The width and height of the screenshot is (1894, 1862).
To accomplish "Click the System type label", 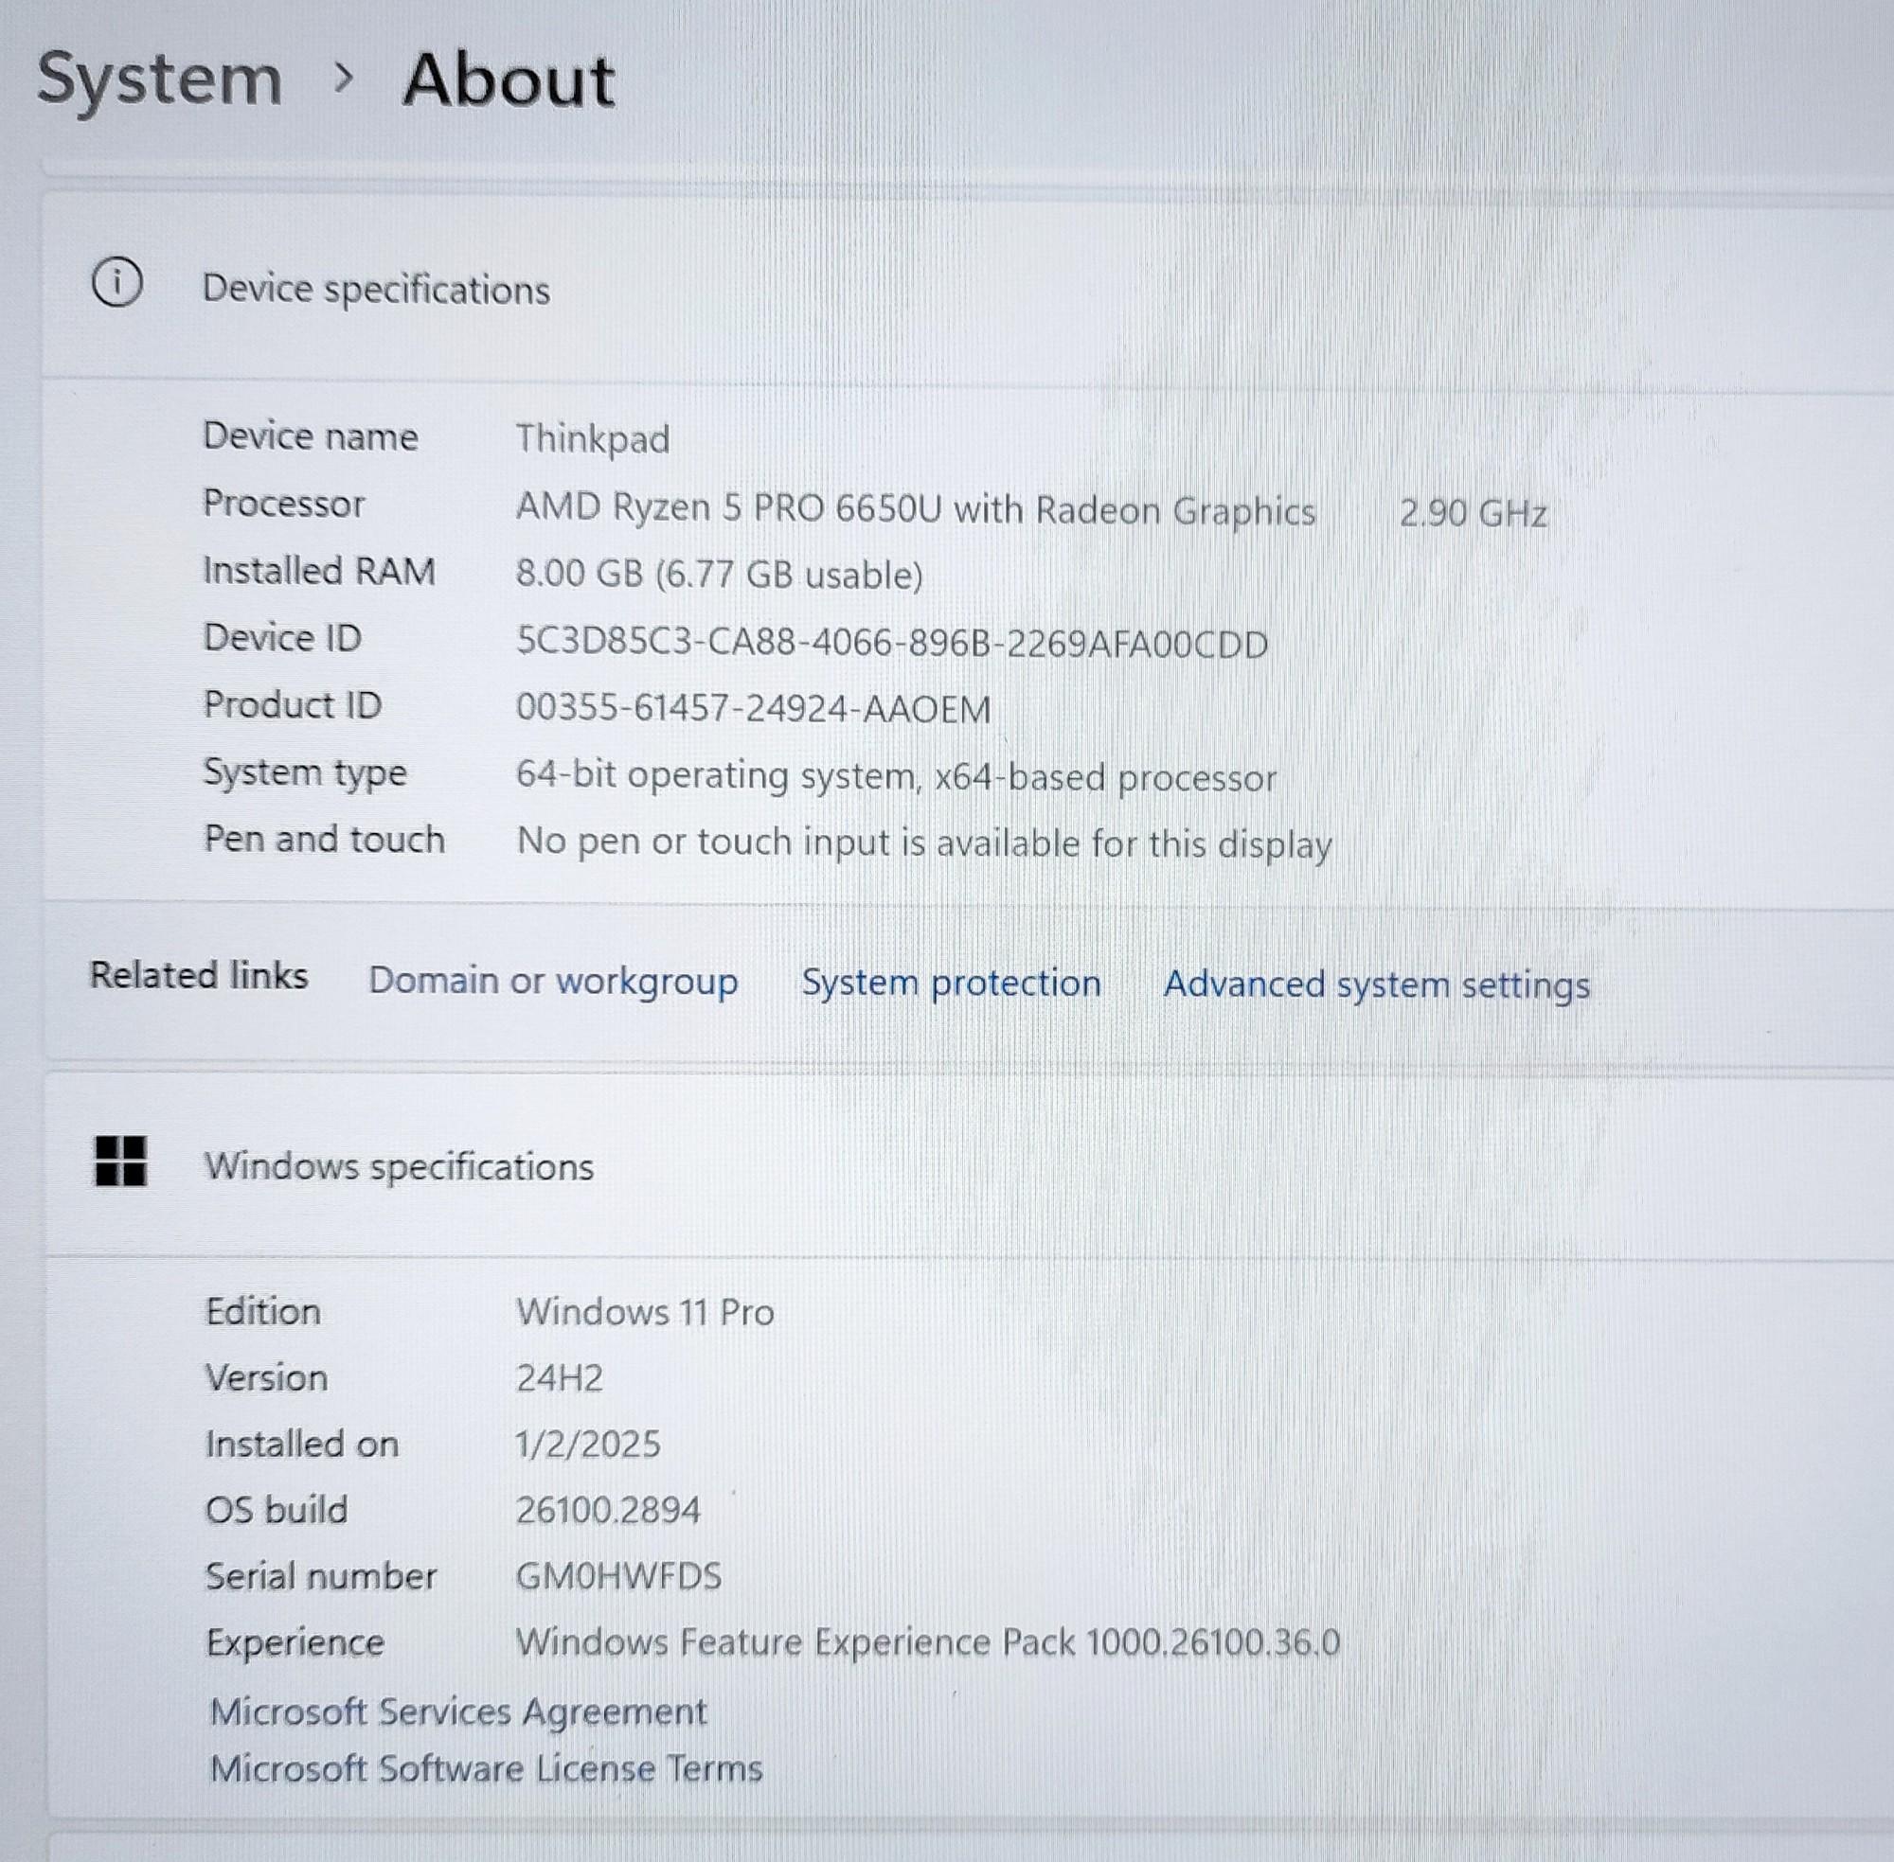I will click(304, 773).
